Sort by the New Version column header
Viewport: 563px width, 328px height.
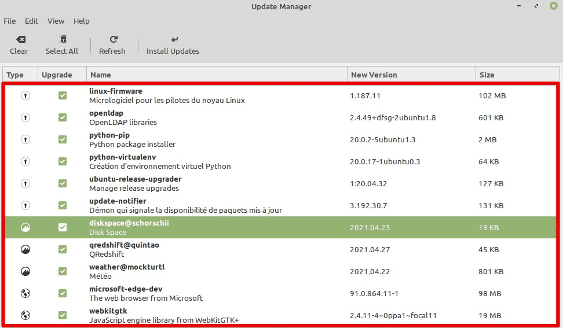tap(411, 75)
